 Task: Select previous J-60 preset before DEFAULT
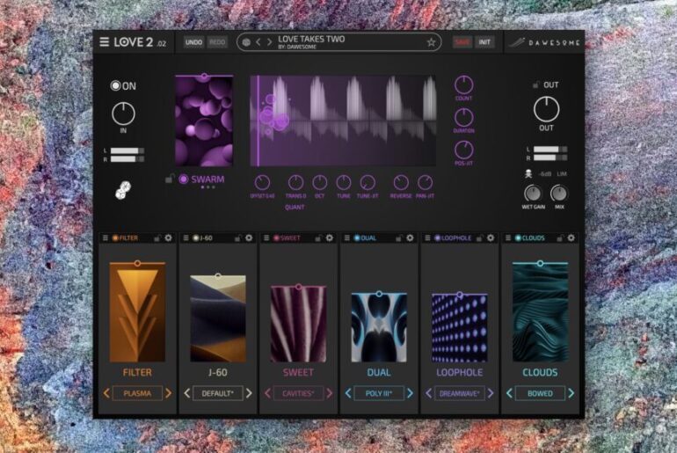point(187,393)
